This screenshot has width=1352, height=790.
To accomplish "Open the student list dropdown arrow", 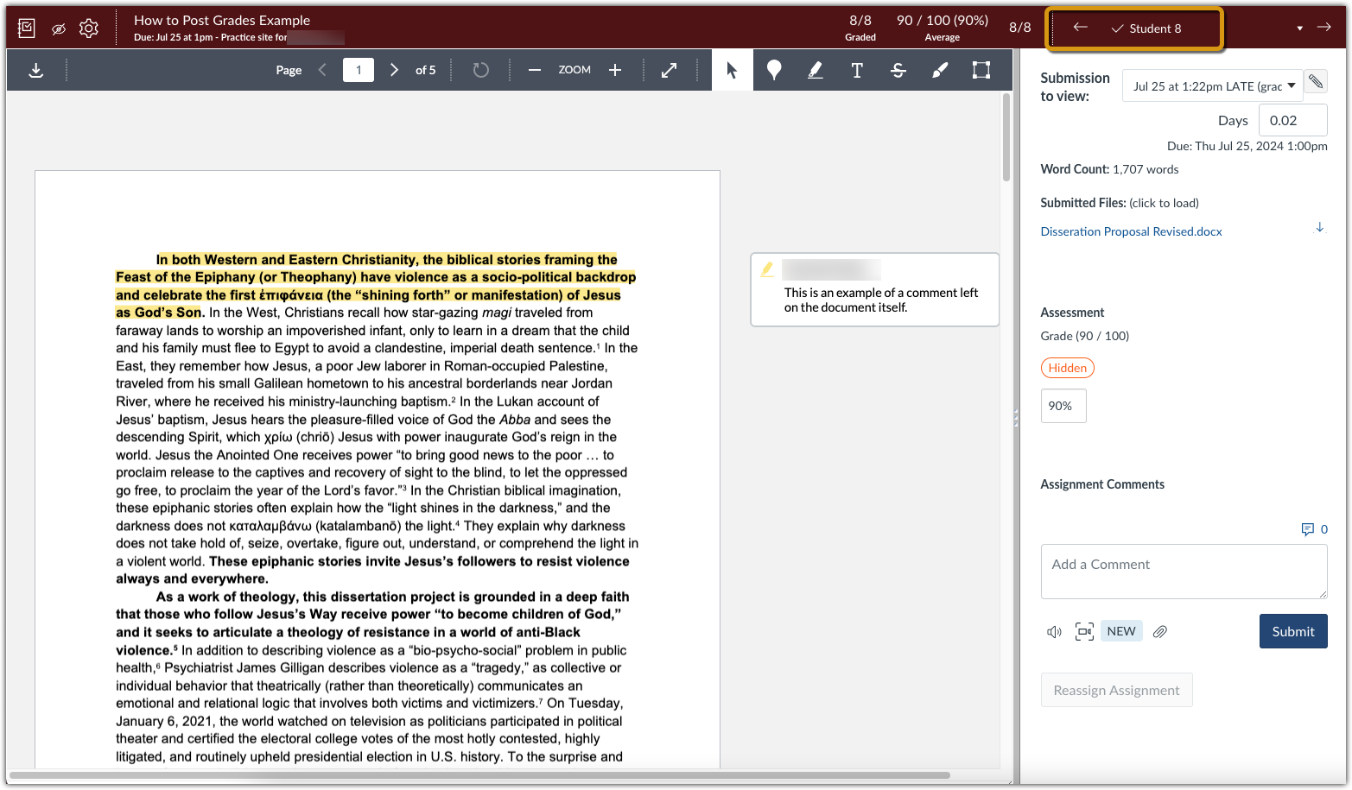I will point(1299,28).
